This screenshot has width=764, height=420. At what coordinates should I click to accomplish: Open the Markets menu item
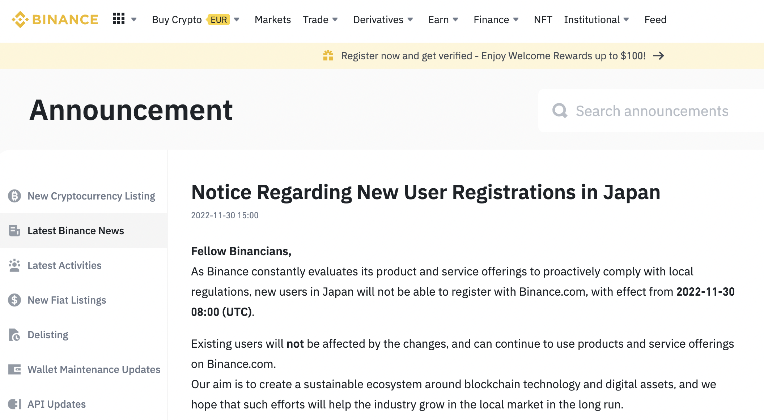click(x=273, y=20)
